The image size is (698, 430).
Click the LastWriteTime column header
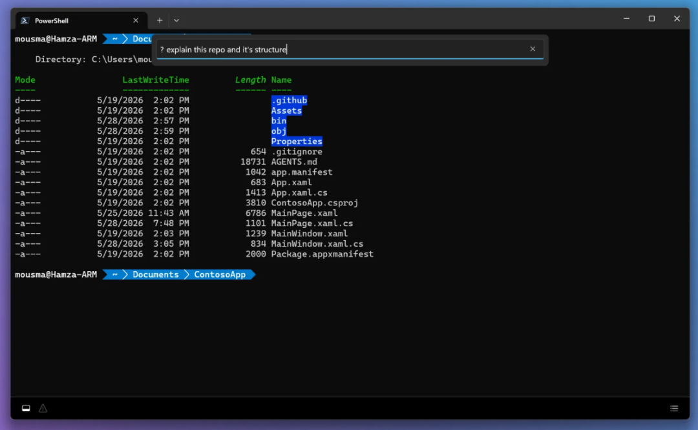click(155, 79)
